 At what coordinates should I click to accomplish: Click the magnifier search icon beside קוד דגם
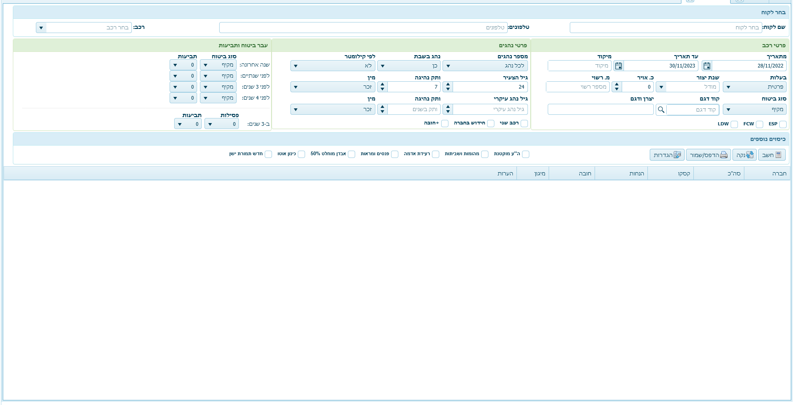coord(661,110)
